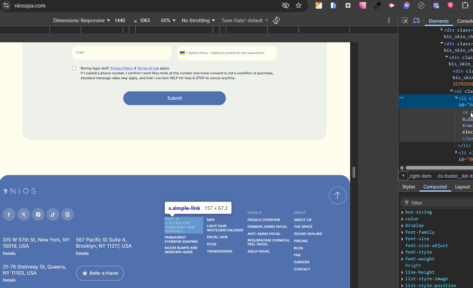This screenshot has height=288, width=473.
Task: Activate the inspect element picker tool
Action: (405, 21)
